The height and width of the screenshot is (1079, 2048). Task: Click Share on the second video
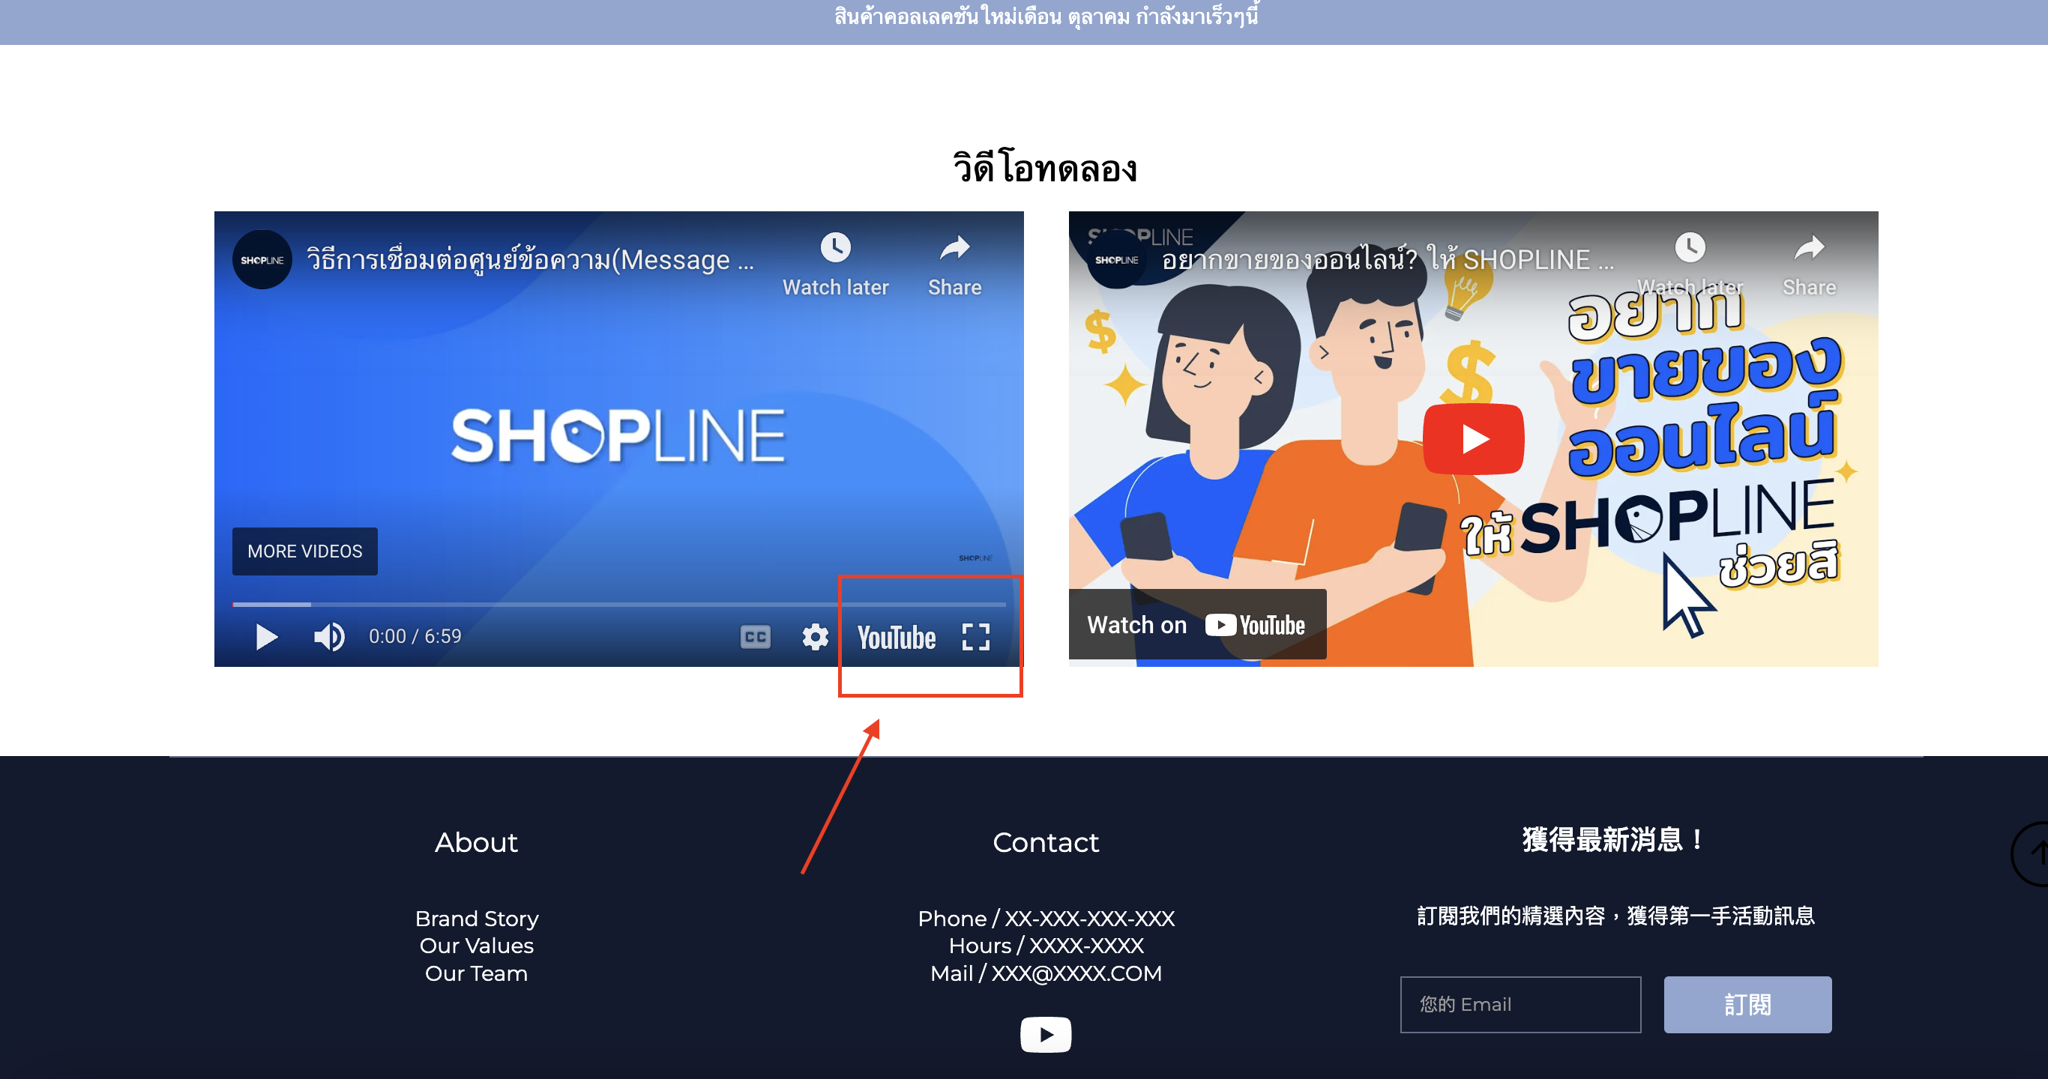click(x=1810, y=265)
